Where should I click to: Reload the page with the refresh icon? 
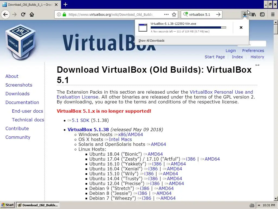coord(23,14)
